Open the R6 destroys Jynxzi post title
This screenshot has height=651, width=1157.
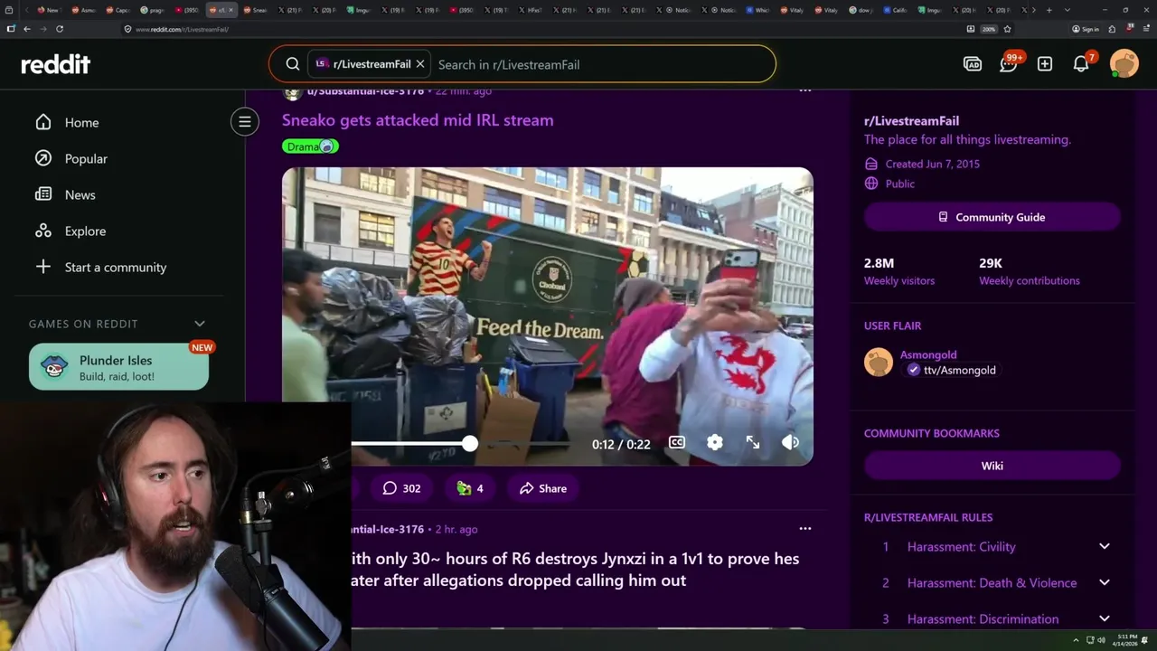[x=575, y=570]
